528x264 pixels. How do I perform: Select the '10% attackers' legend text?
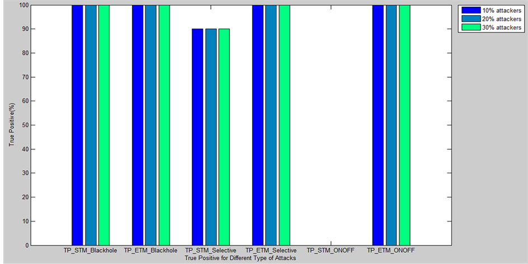coord(498,10)
